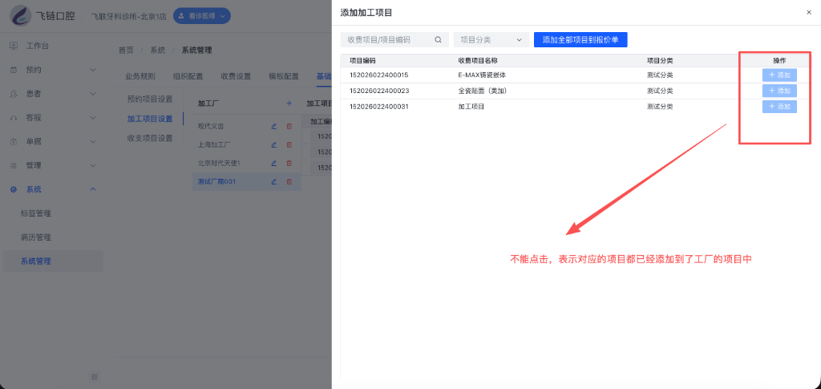
Task: Open 病历管理 submenu item
Action: [35, 237]
